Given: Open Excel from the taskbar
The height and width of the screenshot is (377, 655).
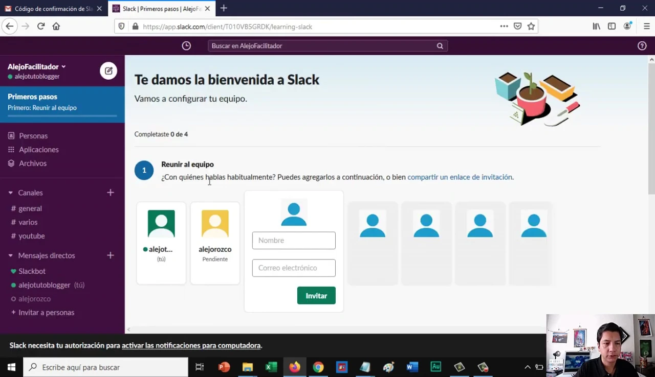Looking at the screenshot, I should click(271, 367).
